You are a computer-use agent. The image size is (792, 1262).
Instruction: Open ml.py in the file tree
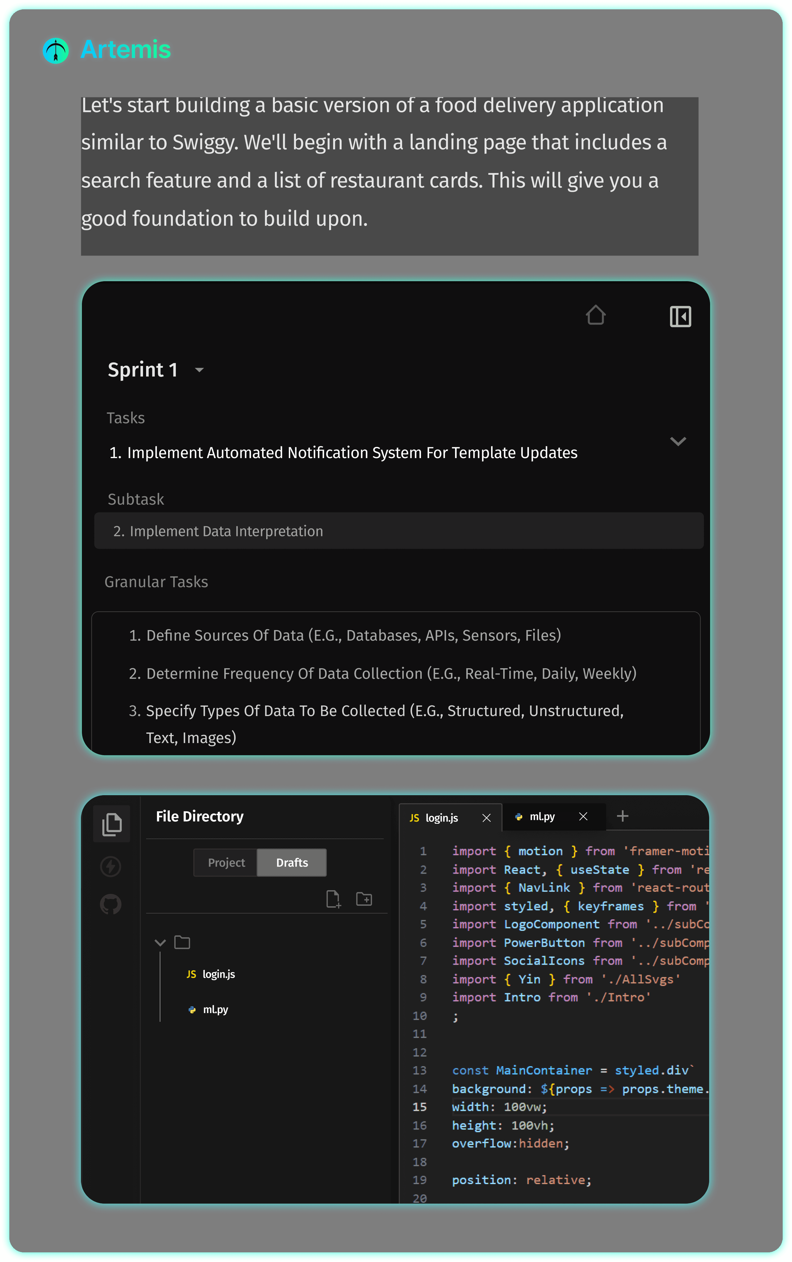(x=208, y=1009)
